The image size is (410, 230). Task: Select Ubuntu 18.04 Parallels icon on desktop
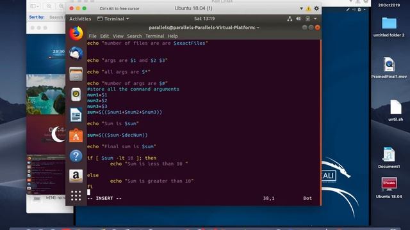[389, 188]
